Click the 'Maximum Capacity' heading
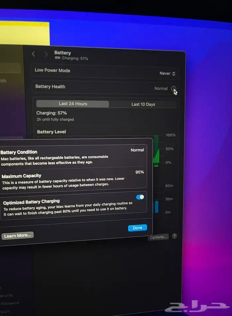The width and height of the screenshot is (232, 316). click(x=22, y=176)
